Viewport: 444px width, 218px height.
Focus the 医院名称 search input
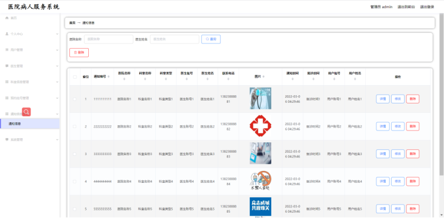pyautogui.click(x=109, y=39)
